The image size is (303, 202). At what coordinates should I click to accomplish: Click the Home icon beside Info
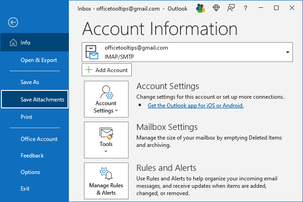pos(13,42)
